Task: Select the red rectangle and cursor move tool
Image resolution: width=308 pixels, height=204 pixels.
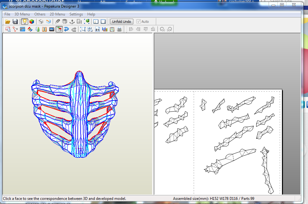Action: point(8,29)
